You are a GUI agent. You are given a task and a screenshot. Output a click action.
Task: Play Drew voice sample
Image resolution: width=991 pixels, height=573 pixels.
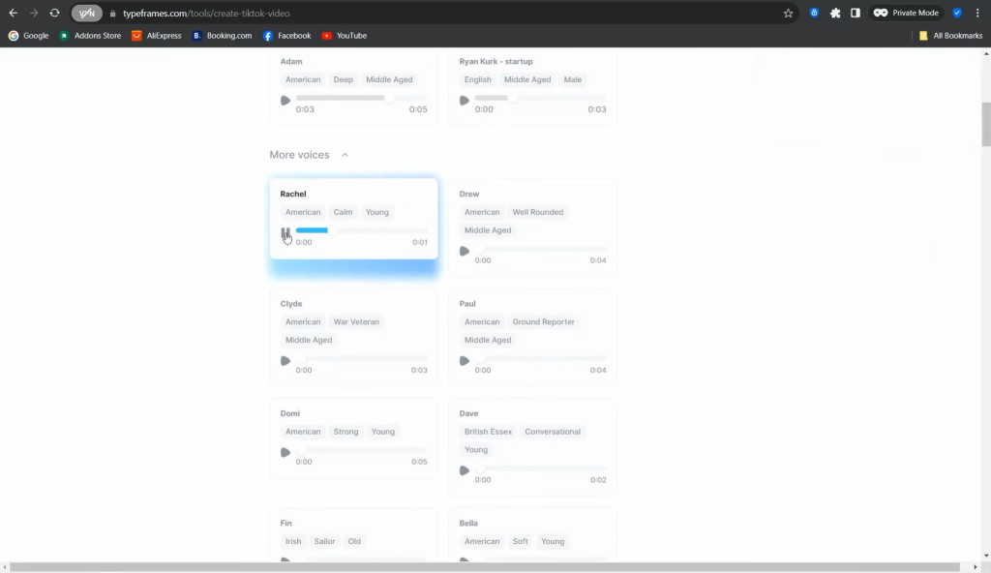[x=465, y=251]
